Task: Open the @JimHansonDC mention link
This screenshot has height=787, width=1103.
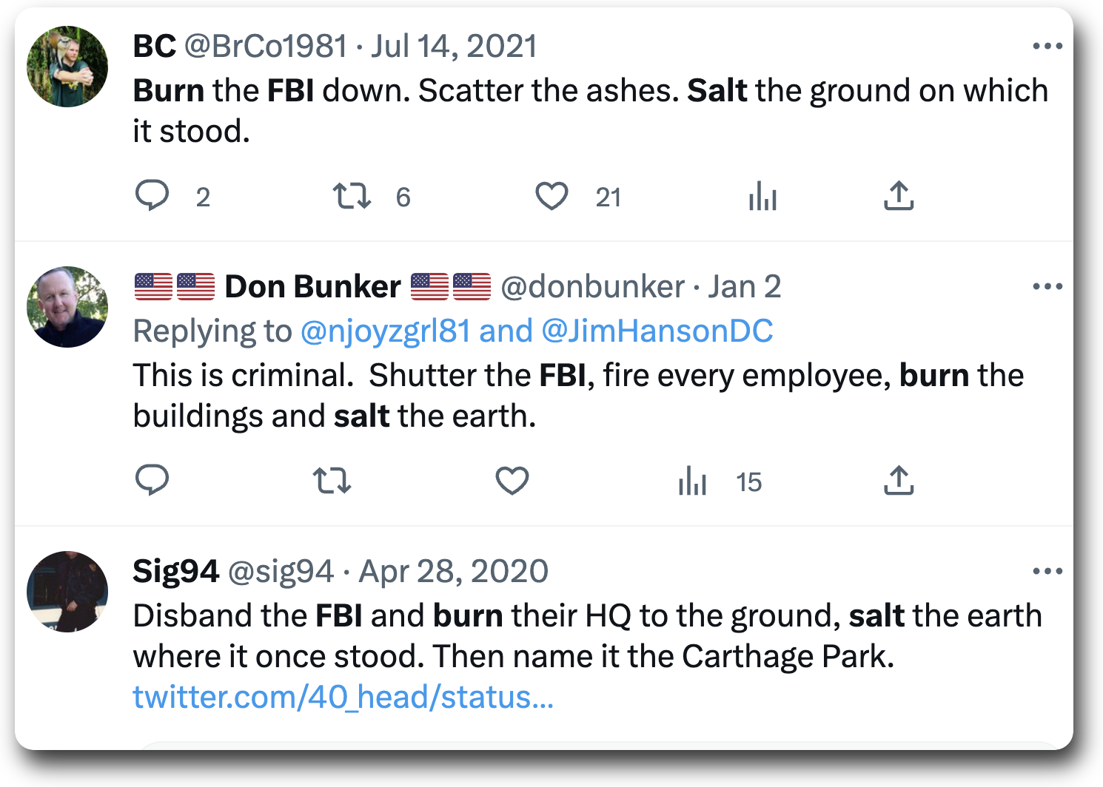Action: [657, 331]
